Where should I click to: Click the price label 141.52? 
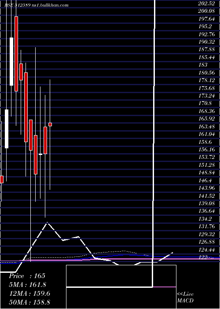206,196
